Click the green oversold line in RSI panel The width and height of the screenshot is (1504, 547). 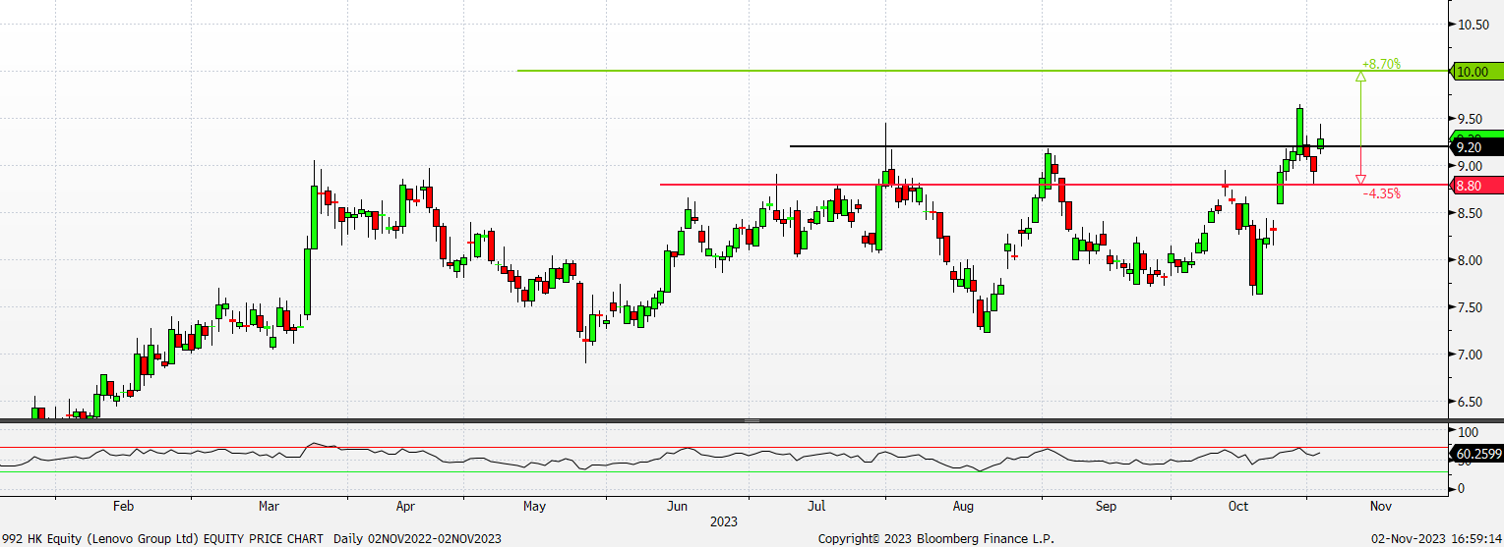pyautogui.click(x=725, y=471)
